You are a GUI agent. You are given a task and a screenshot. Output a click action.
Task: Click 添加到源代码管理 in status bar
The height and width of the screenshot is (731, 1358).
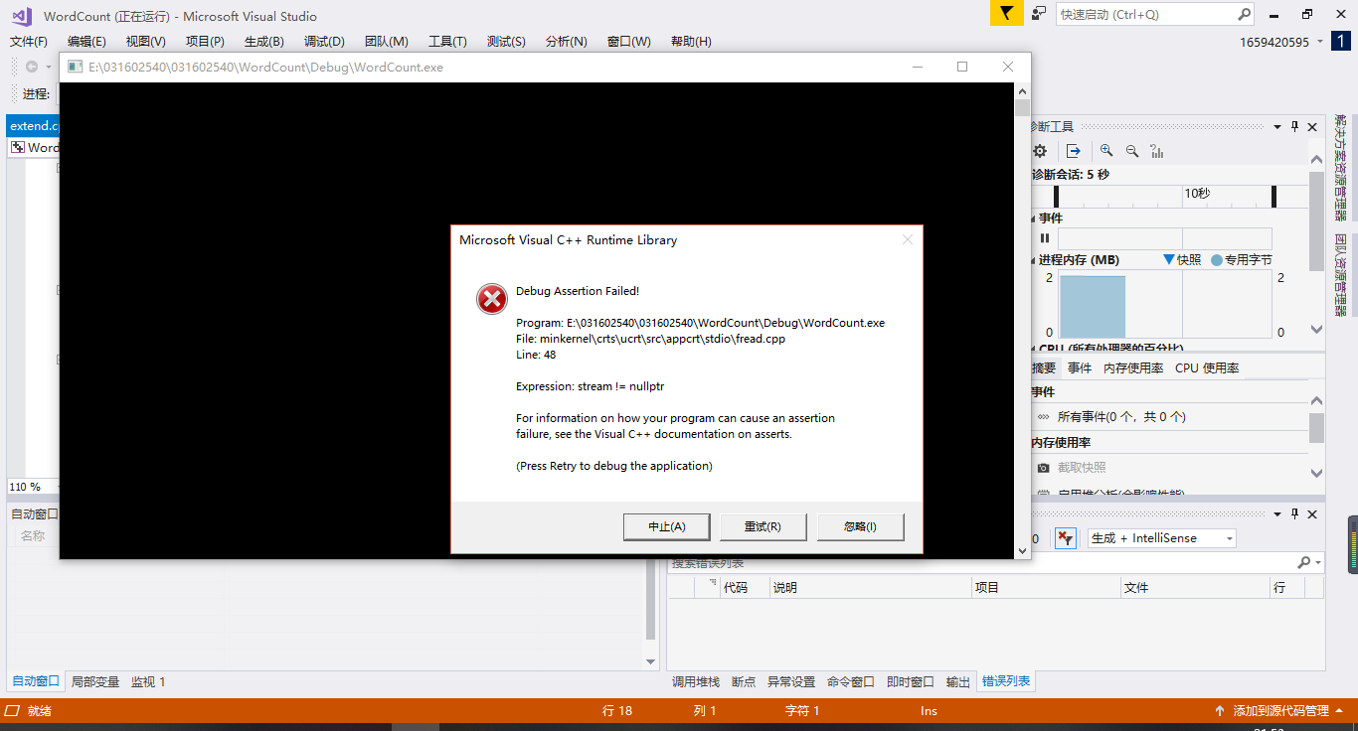click(x=1280, y=711)
